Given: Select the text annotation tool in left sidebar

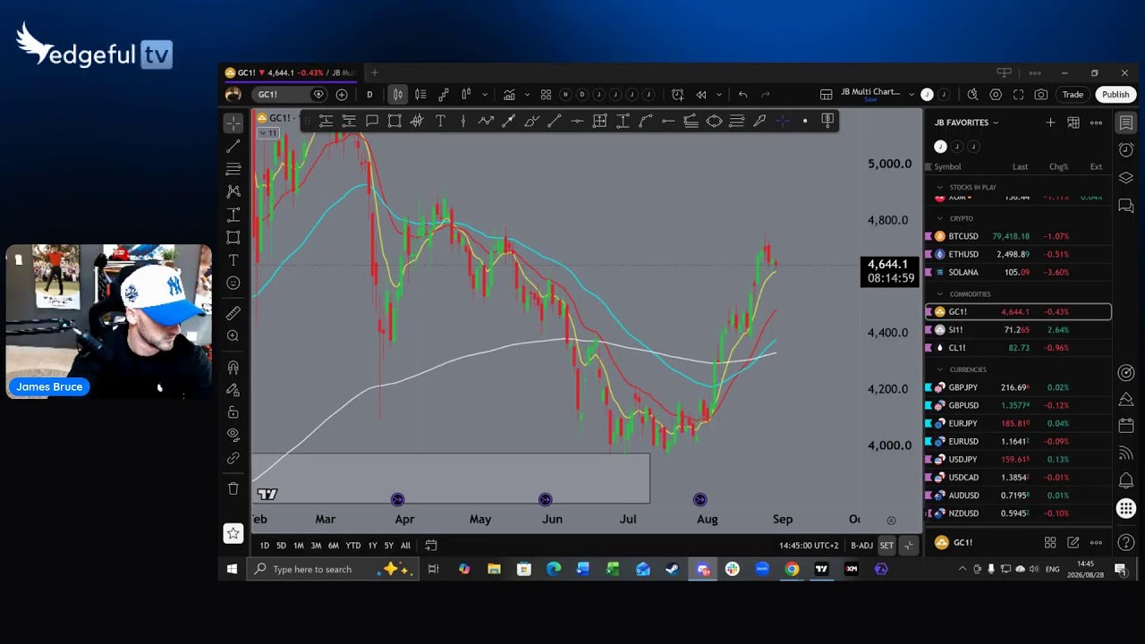Looking at the screenshot, I should pos(233,260).
